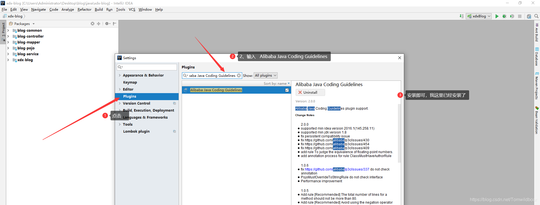Expand blog-controller tree node

coord(8,36)
